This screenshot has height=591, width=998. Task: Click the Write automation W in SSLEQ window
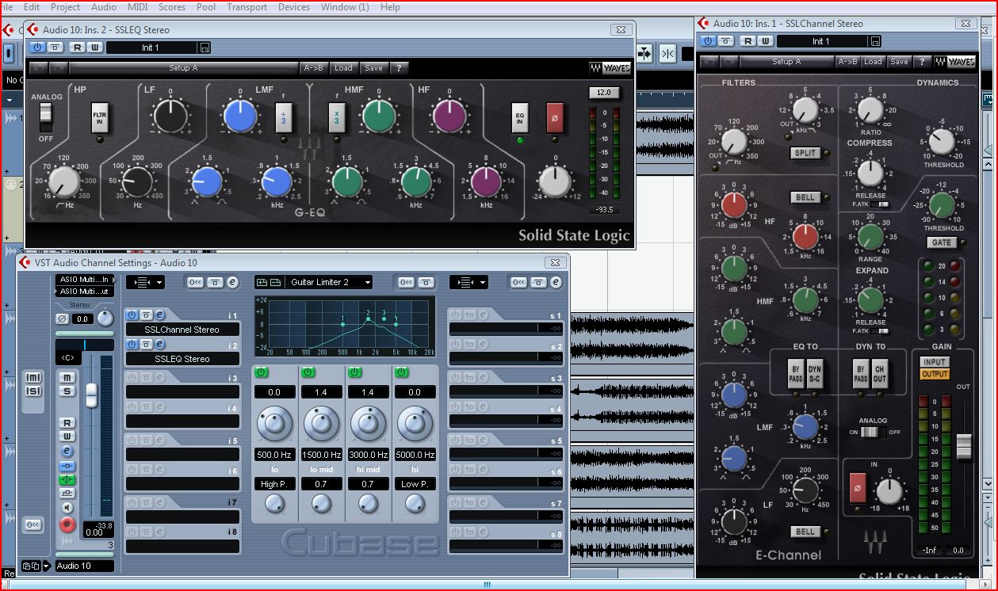94,48
